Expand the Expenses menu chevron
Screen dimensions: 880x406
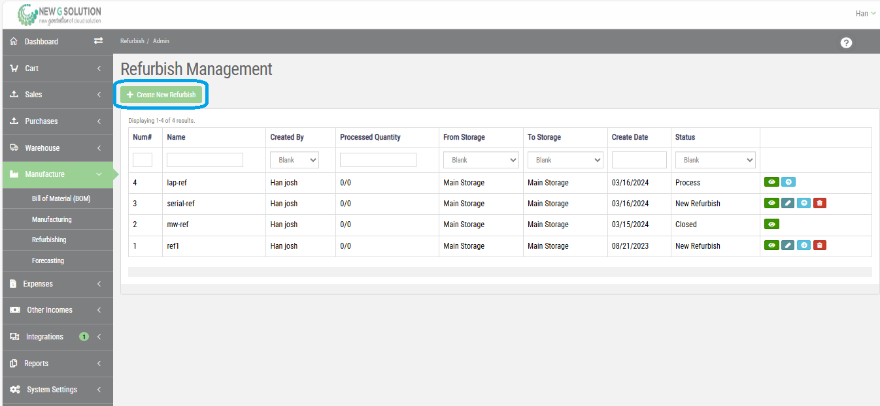[x=99, y=284]
